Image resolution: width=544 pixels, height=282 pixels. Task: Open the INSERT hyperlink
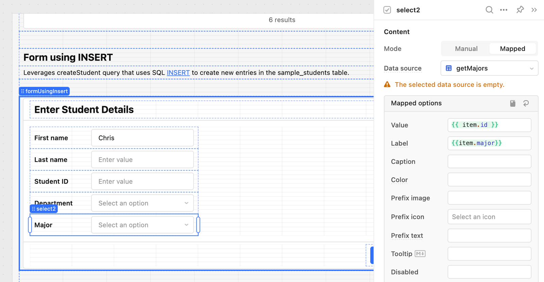click(x=178, y=73)
